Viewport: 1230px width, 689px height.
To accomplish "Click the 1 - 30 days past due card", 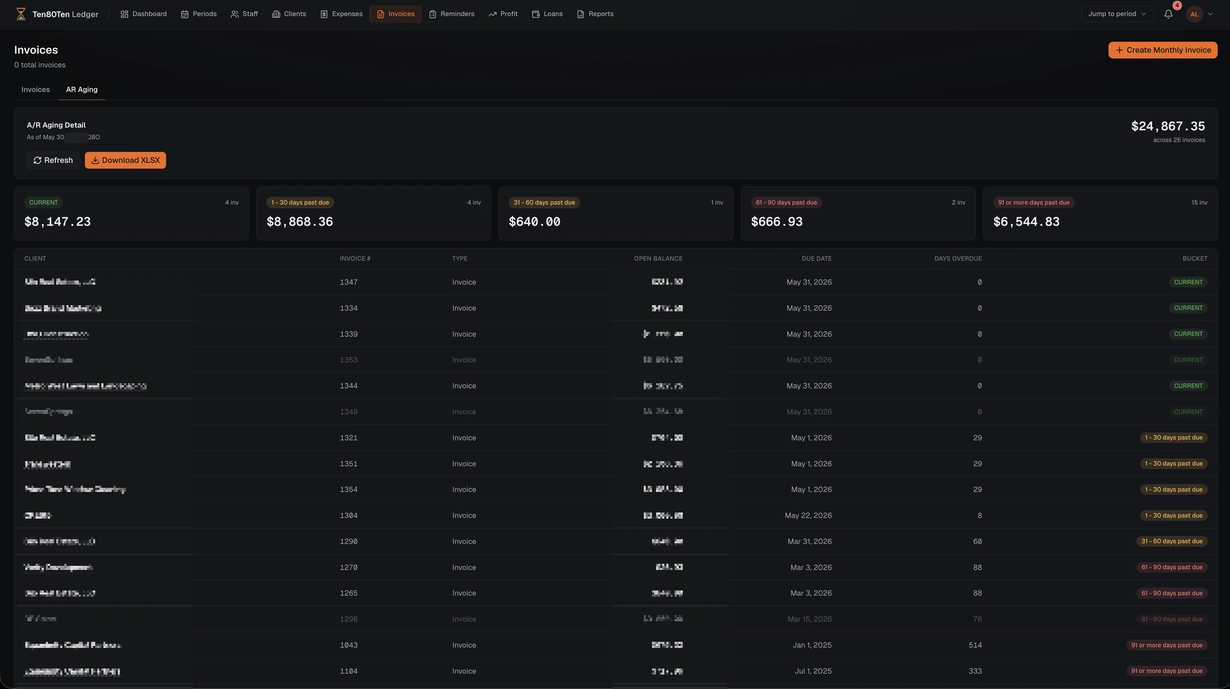I will (373, 213).
